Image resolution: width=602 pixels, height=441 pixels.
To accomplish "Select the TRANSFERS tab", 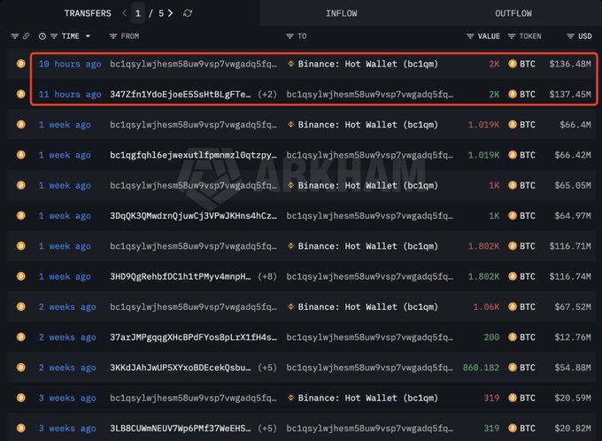I will (88, 13).
